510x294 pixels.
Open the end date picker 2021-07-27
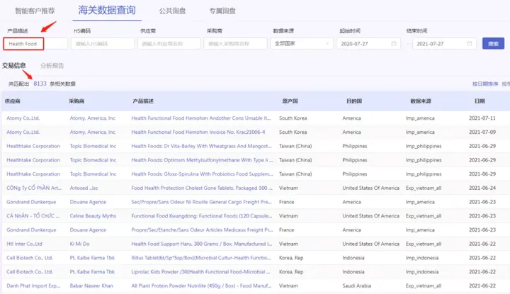tap(444, 44)
